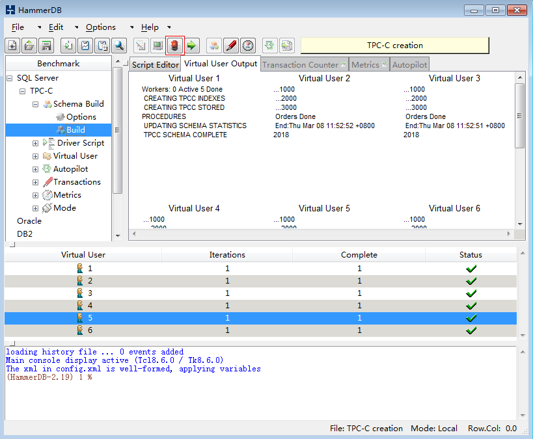533x439 pixels.
Task: Select Oracle in the benchmark tree
Action: click(29, 221)
